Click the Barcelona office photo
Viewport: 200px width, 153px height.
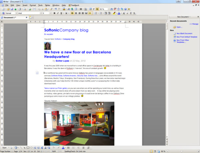point(79,124)
